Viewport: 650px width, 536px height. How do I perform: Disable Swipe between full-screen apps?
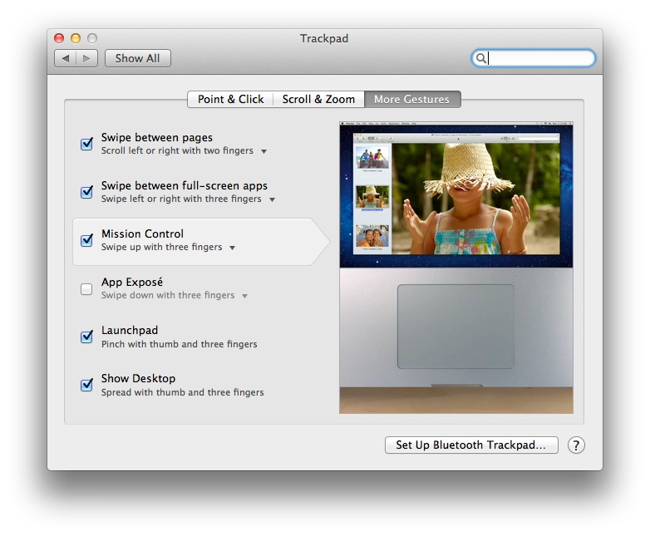click(86, 192)
